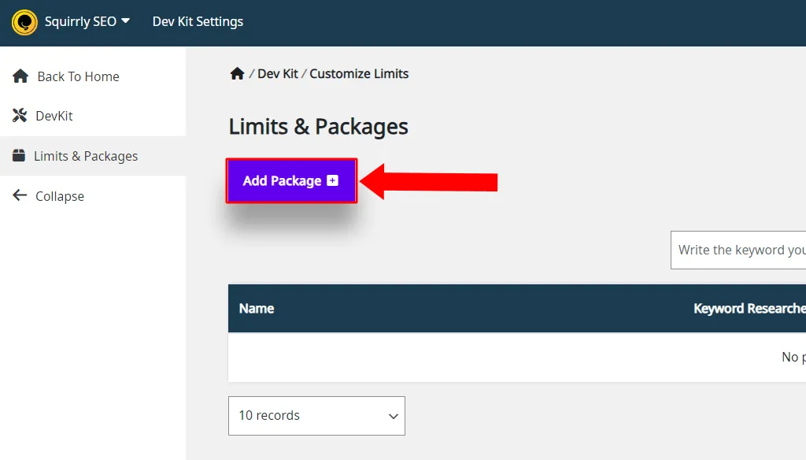
Task: Click the DevKit tools icon
Action: pyautogui.click(x=20, y=115)
